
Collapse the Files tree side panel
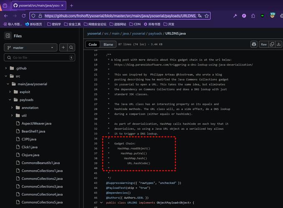point(8,36)
